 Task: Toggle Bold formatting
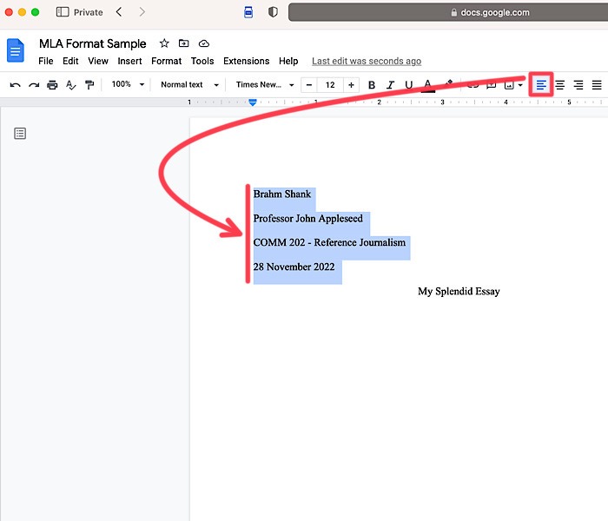[372, 85]
